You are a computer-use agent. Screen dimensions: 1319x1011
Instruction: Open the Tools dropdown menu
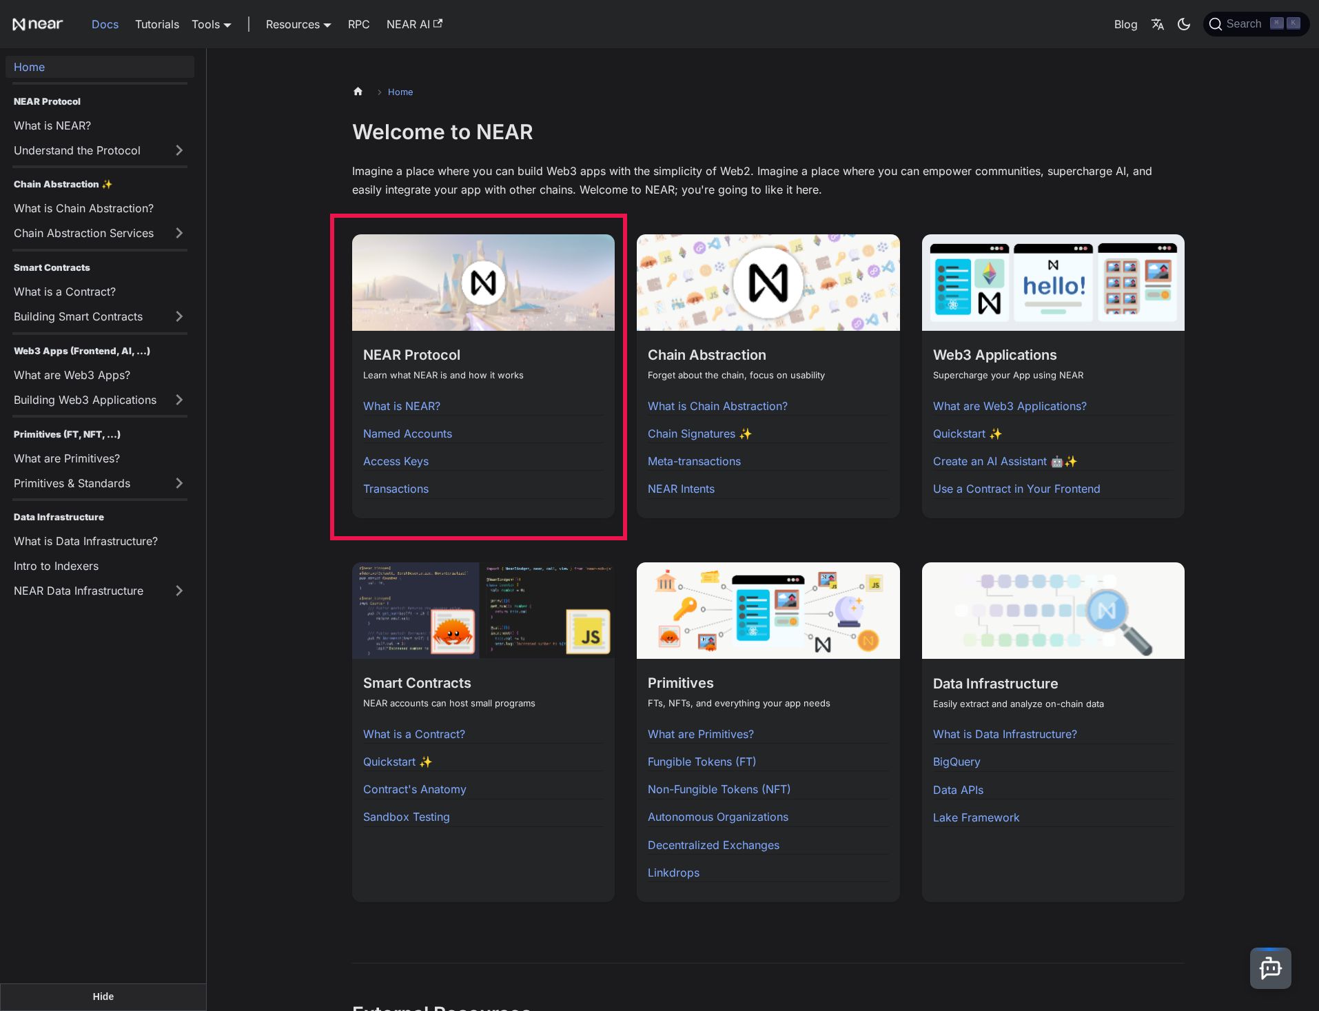point(212,24)
